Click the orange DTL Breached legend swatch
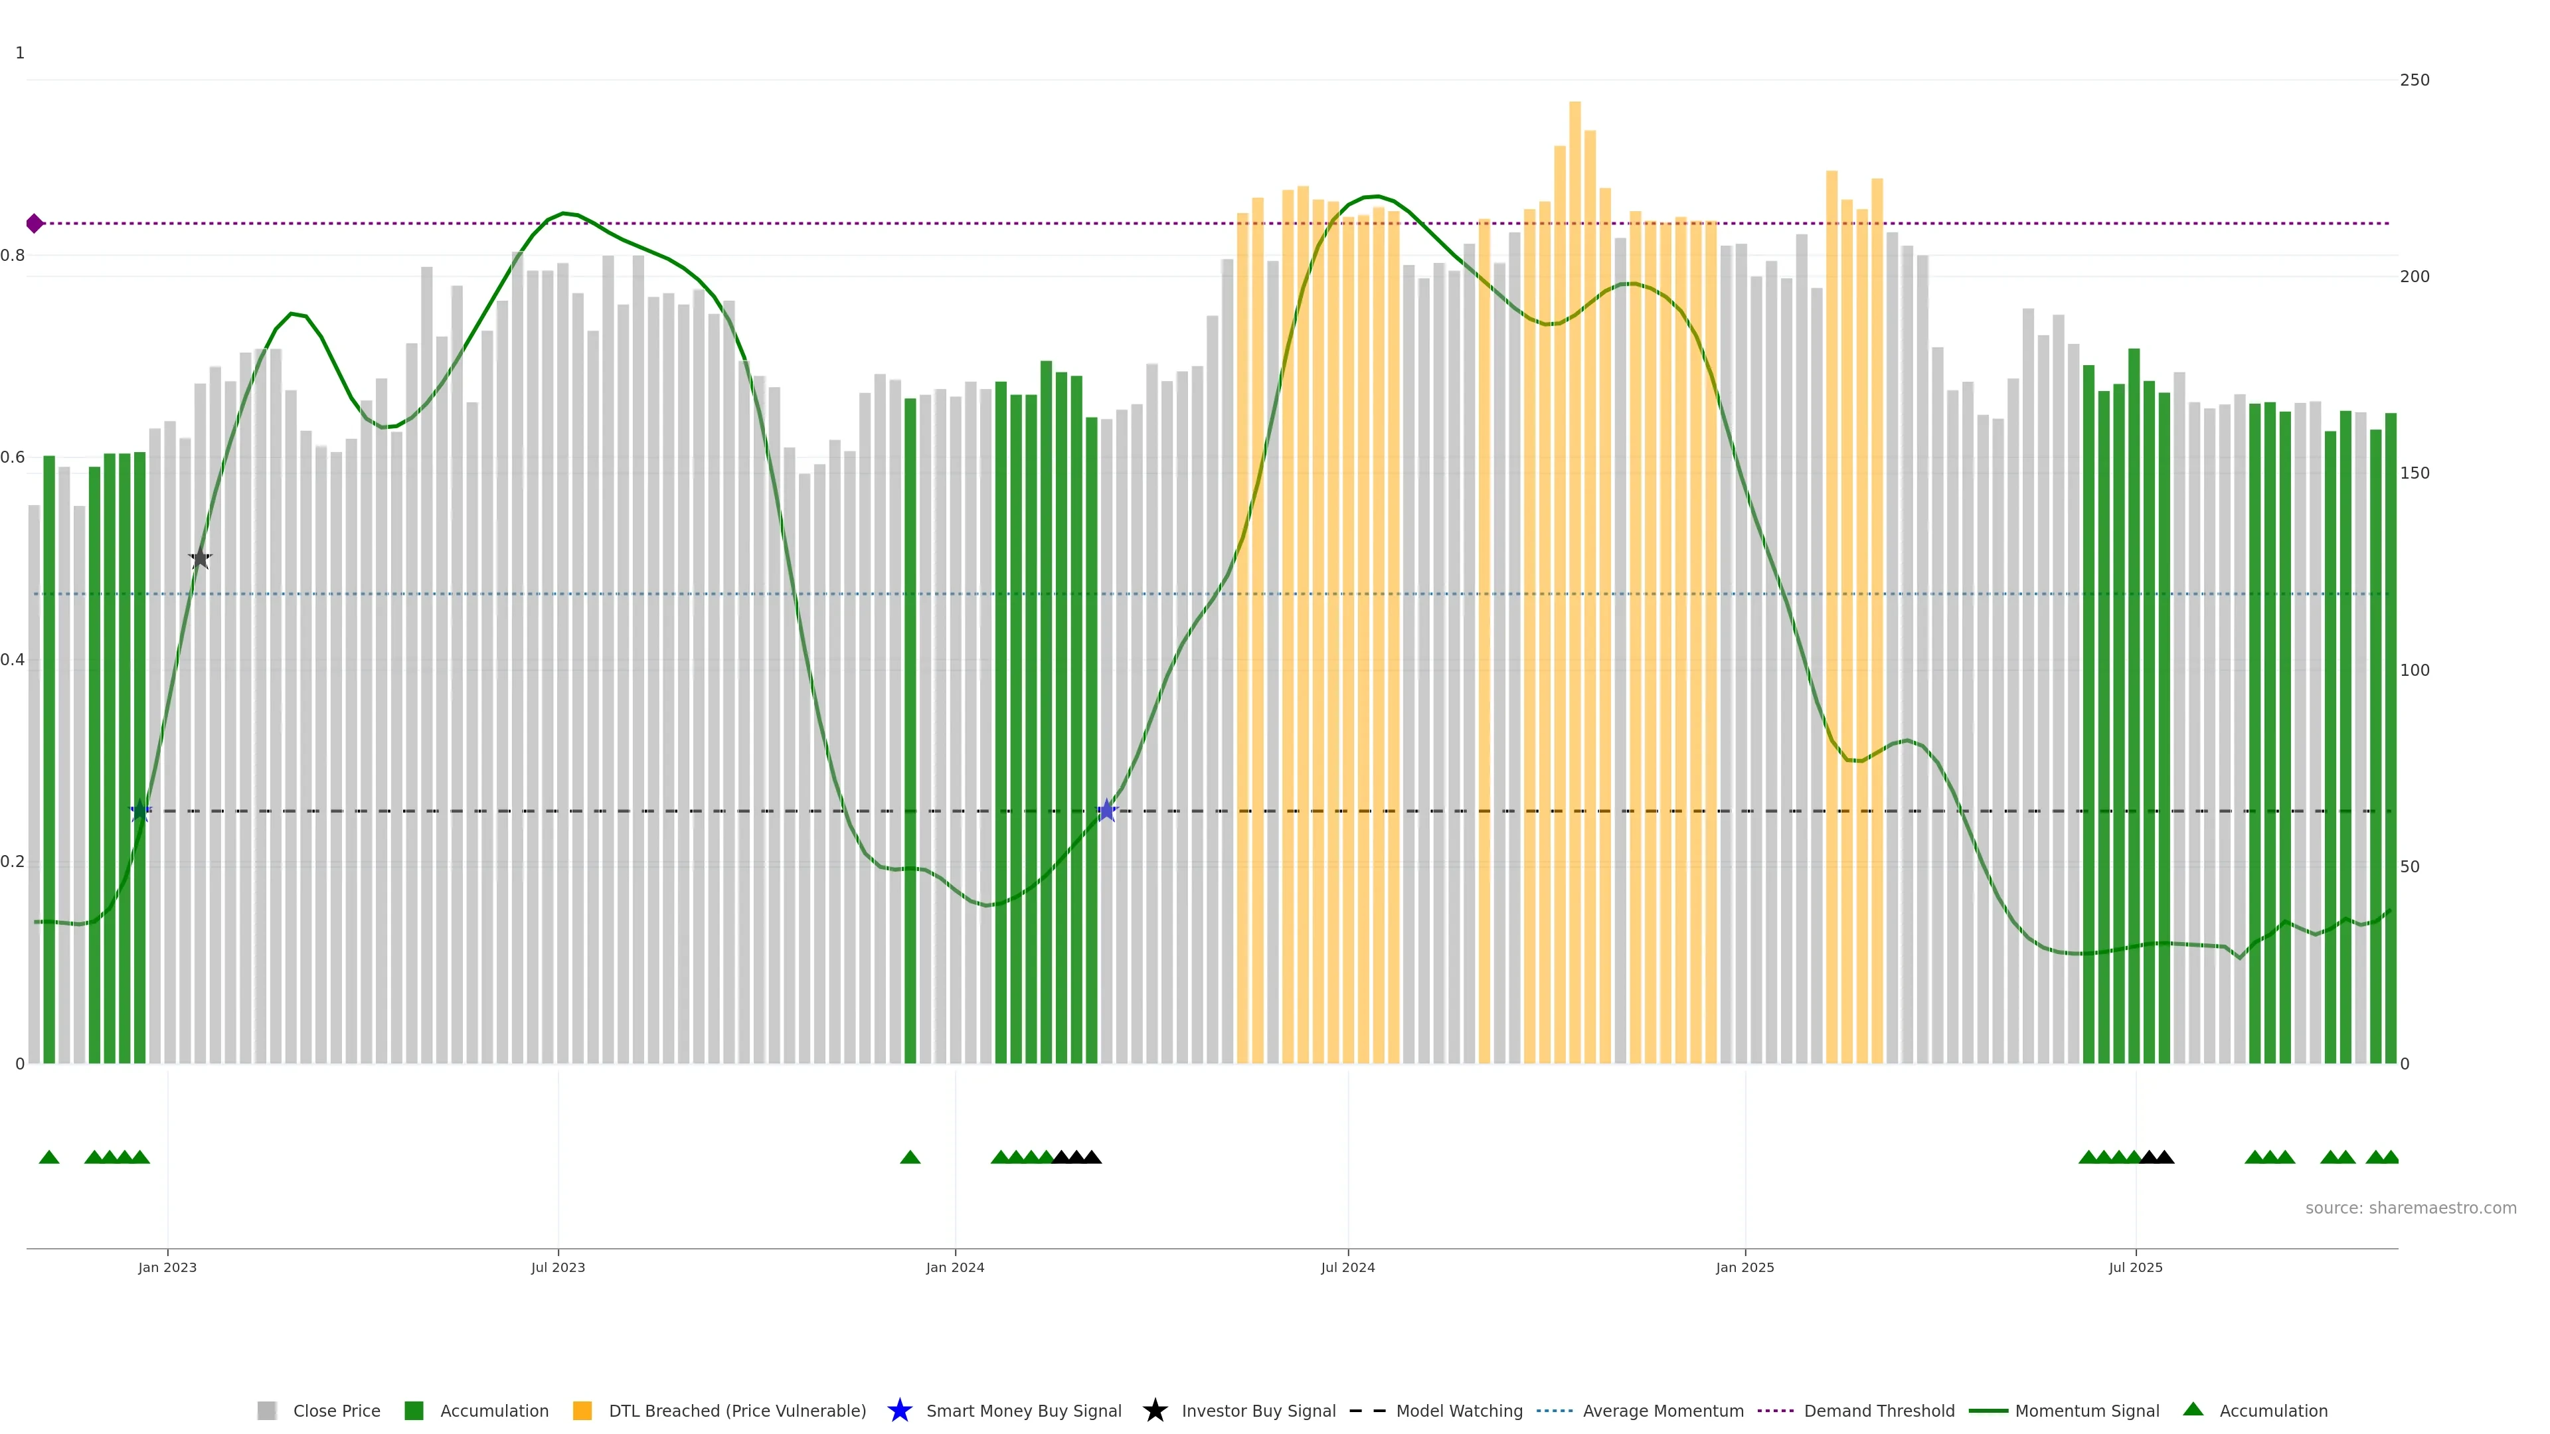2550x1434 pixels. pyautogui.click(x=582, y=1410)
